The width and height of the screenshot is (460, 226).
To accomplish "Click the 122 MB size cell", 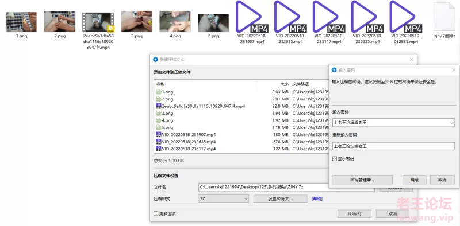I will click(281, 149).
